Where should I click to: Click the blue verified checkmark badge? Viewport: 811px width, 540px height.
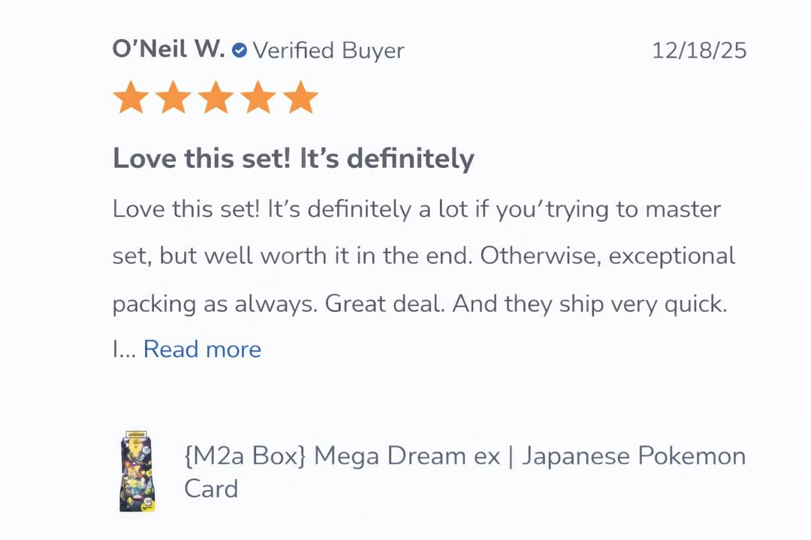pos(240,50)
